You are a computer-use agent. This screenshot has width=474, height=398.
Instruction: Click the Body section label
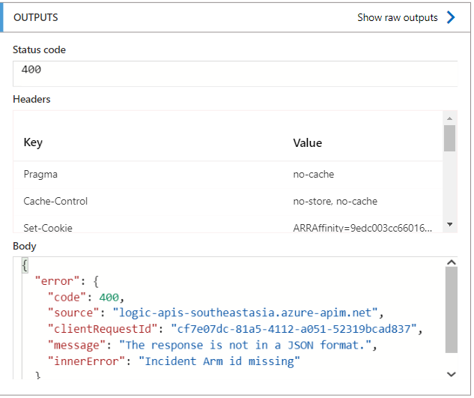25,246
